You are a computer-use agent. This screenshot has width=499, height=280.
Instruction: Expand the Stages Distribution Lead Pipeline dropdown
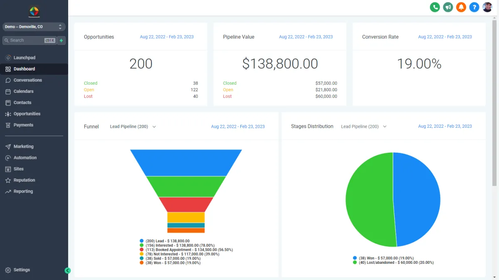coord(364,127)
